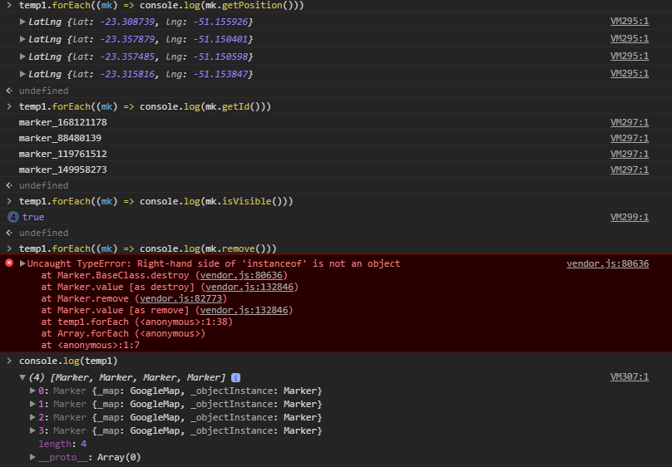Click undefined result below getPosition output

pyautogui.click(x=43, y=91)
